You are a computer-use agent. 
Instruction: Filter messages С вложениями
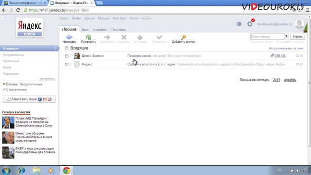coord(17,89)
